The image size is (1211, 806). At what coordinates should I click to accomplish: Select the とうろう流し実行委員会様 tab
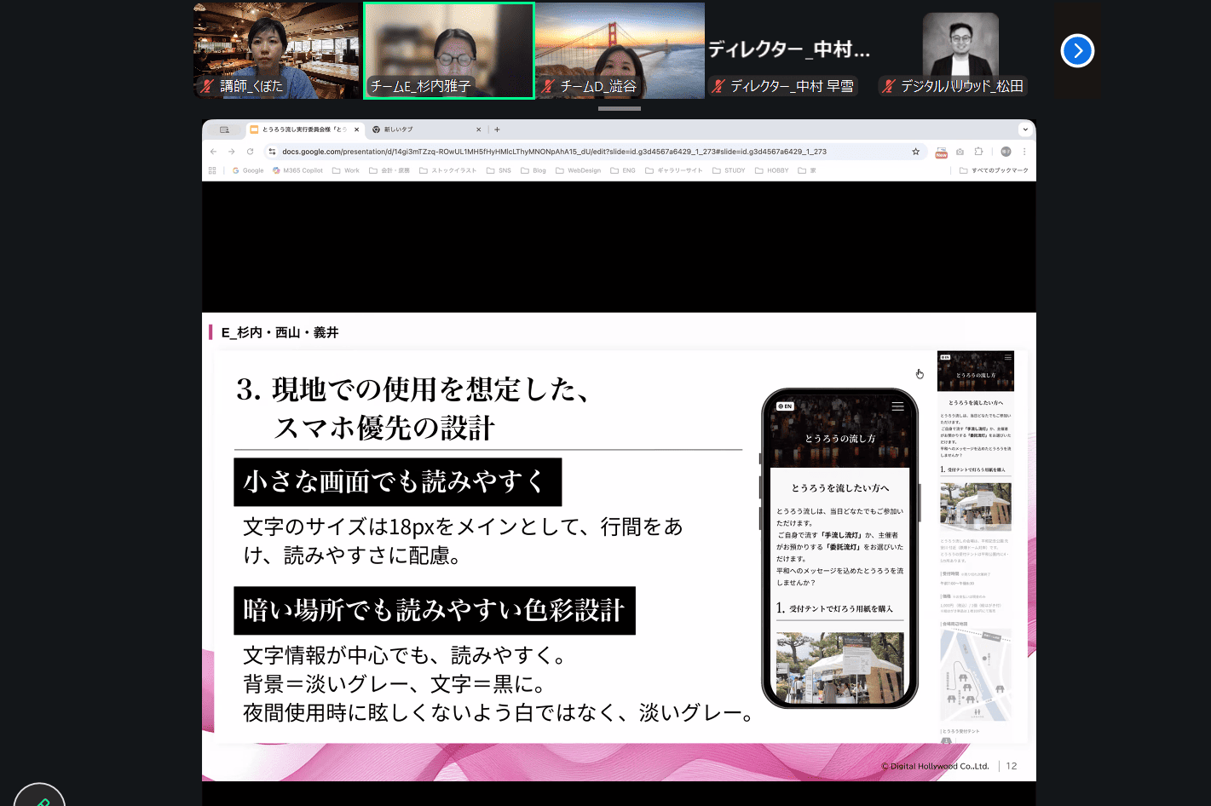tap(303, 129)
